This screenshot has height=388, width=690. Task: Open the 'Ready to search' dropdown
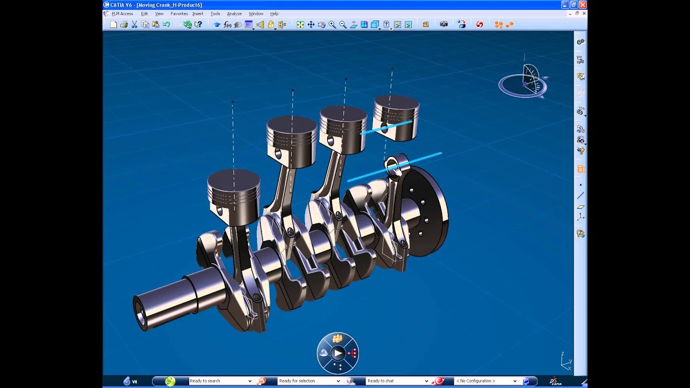220,381
